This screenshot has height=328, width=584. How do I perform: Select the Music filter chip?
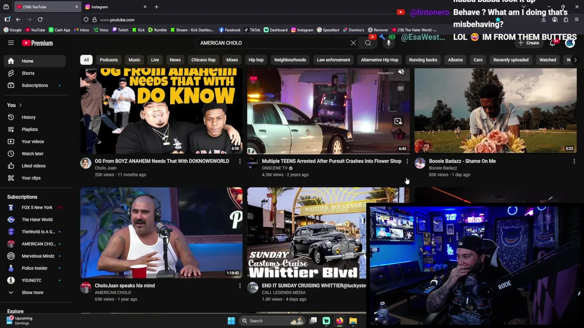point(134,60)
